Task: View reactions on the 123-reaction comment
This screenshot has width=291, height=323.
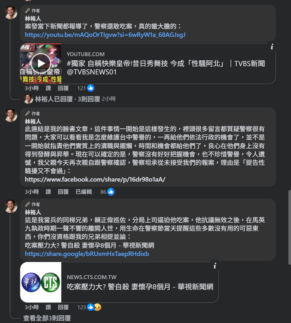Action: tap(94, 307)
